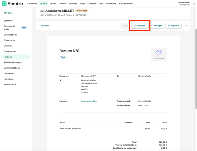This screenshot has width=197, height=151.
Task: Open Parcours de soins in sidebar
Action: 9,28
